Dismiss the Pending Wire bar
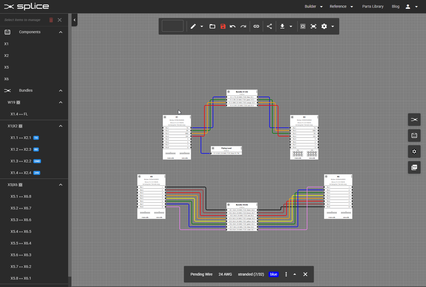The image size is (426, 287). coord(305,274)
